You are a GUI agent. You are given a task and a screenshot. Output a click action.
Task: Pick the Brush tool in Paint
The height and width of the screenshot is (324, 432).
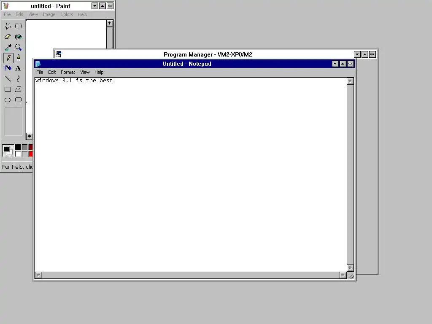18,58
